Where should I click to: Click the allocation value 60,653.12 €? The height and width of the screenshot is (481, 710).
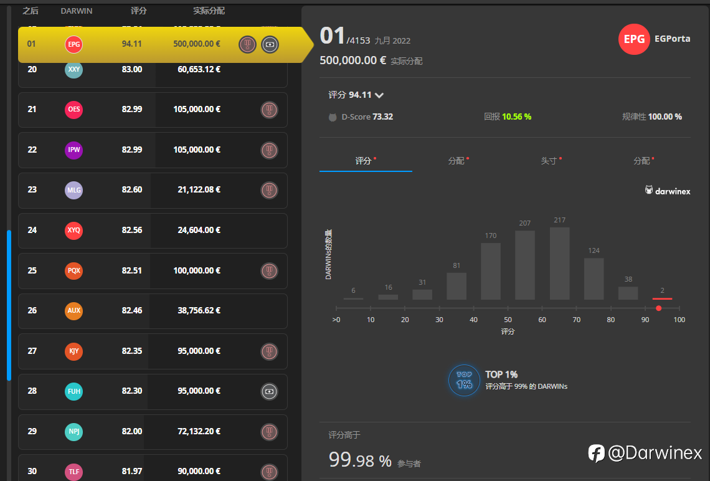[199, 70]
